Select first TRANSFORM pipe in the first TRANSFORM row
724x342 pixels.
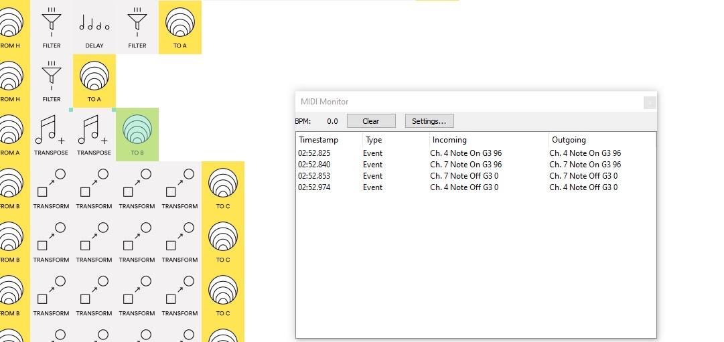(52, 188)
